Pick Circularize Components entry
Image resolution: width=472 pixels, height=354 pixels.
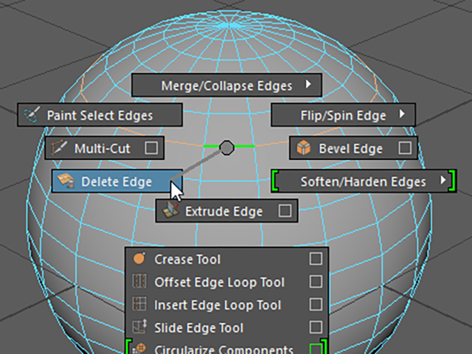[x=227, y=347]
